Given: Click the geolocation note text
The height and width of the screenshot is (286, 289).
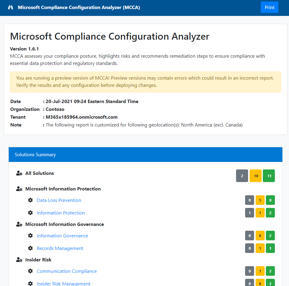Looking at the screenshot, I should coord(144,125).
